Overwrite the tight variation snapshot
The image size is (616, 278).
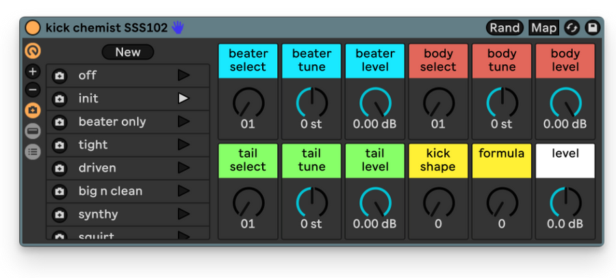click(x=60, y=145)
